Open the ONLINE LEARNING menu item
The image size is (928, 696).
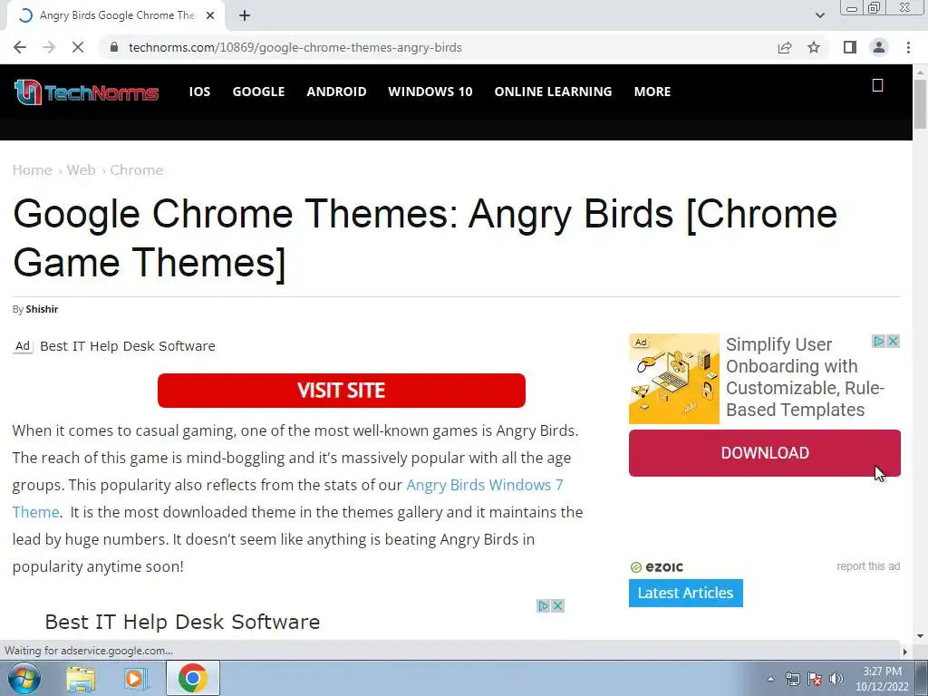(553, 92)
